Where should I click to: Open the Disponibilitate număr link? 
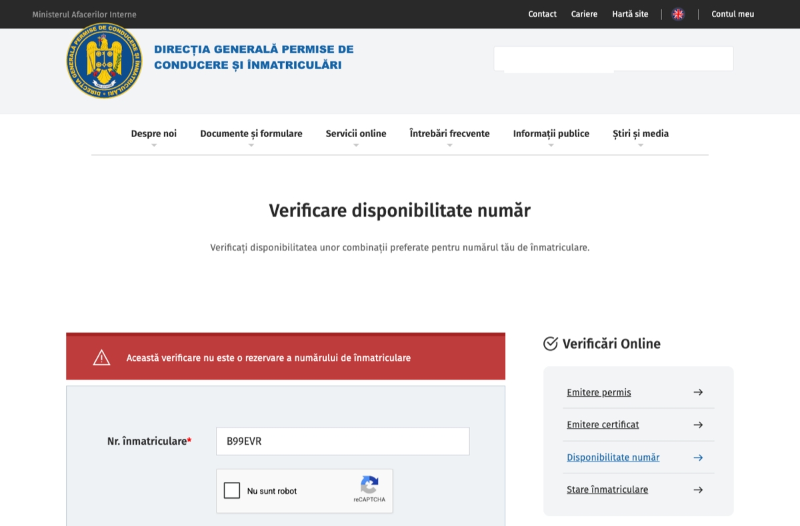[612, 457]
